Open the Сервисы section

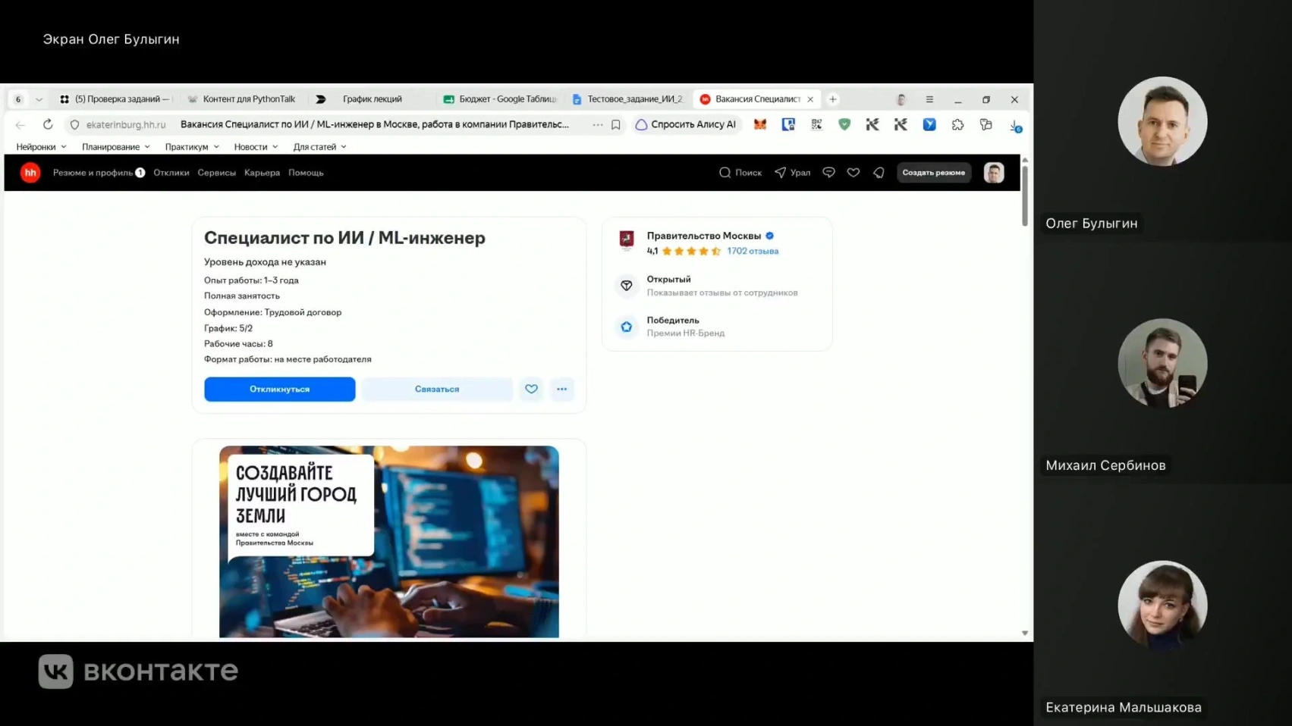(x=216, y=173)
